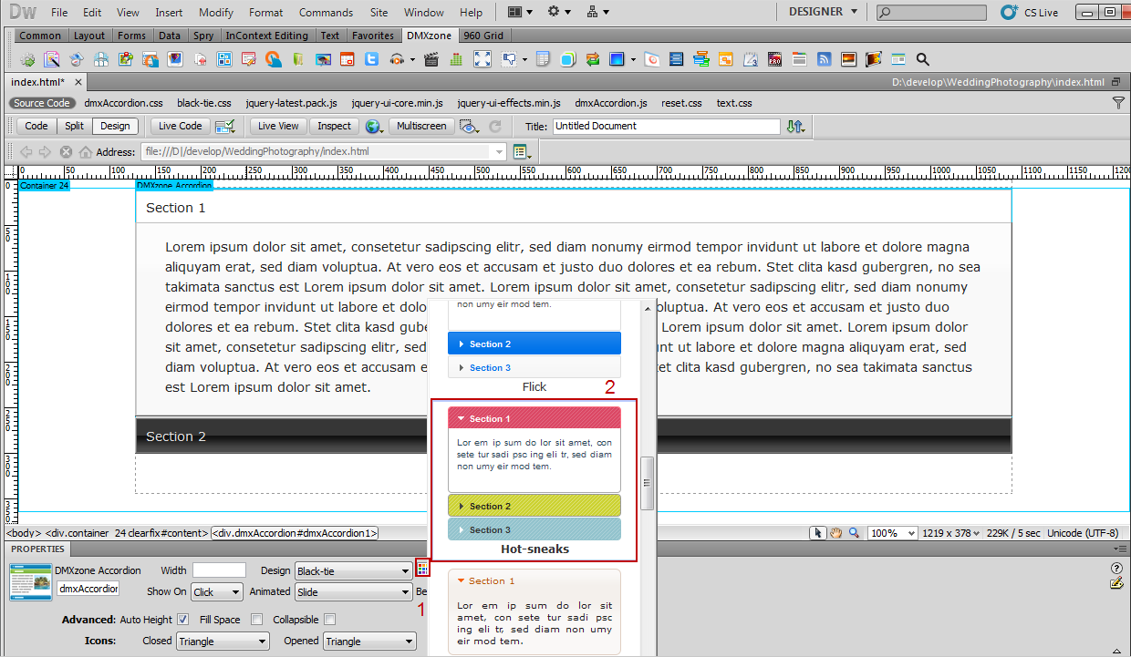Toggle the Auto Height checkbox
The width and height of the screenshot is (1131, 657).
(183, 620)
